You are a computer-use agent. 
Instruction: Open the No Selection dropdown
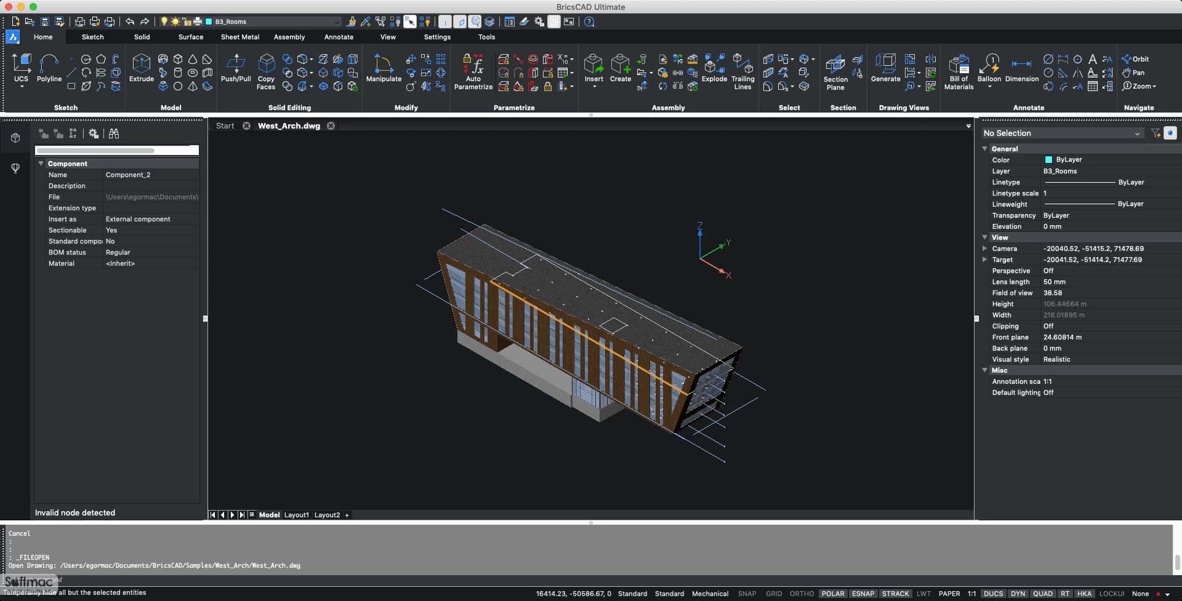(x=1062, y=133)
